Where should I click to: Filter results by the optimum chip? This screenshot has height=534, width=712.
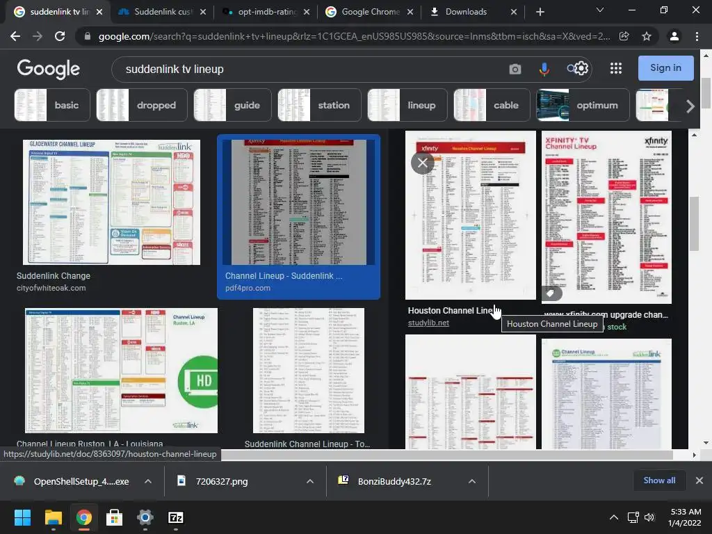point(583,106)
